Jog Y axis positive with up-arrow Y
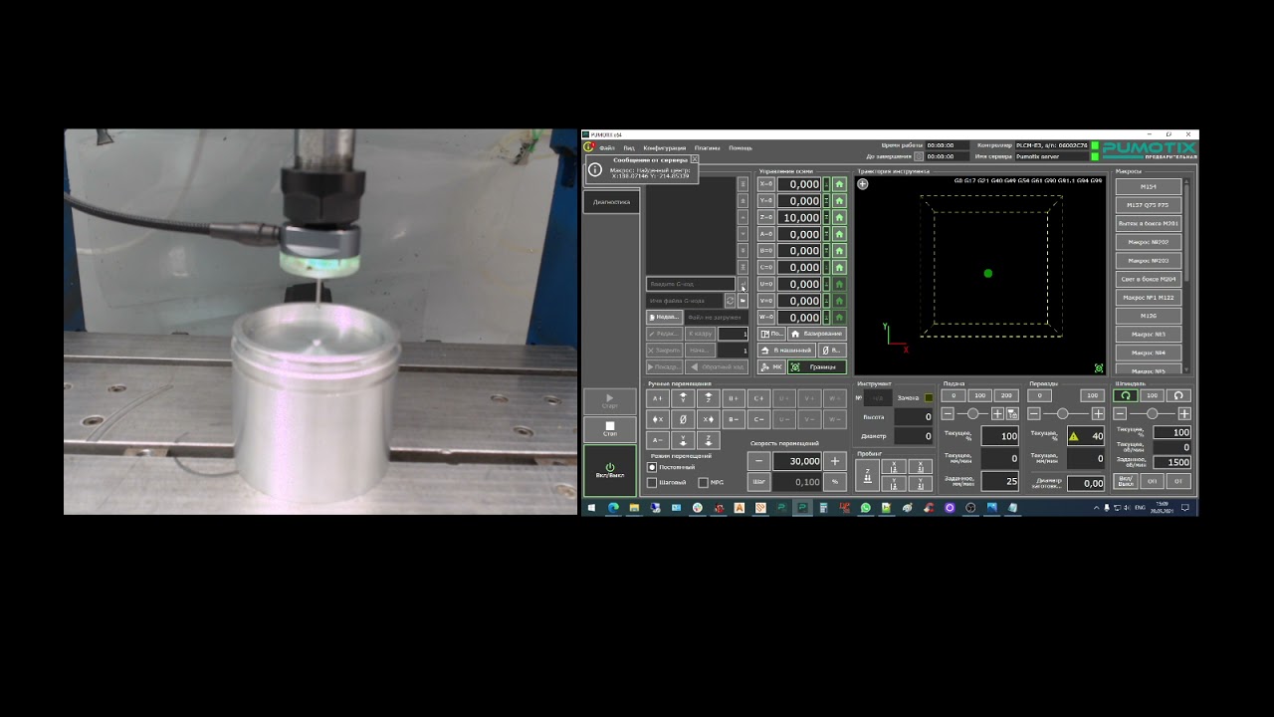The width and height of the screenshot is (1274, 717). (x=683, y=398)
